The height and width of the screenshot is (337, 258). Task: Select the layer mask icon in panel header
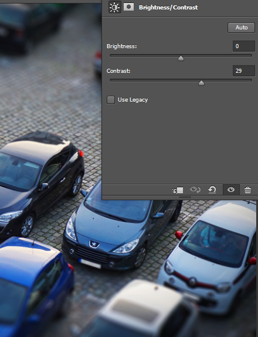[129, 7]
